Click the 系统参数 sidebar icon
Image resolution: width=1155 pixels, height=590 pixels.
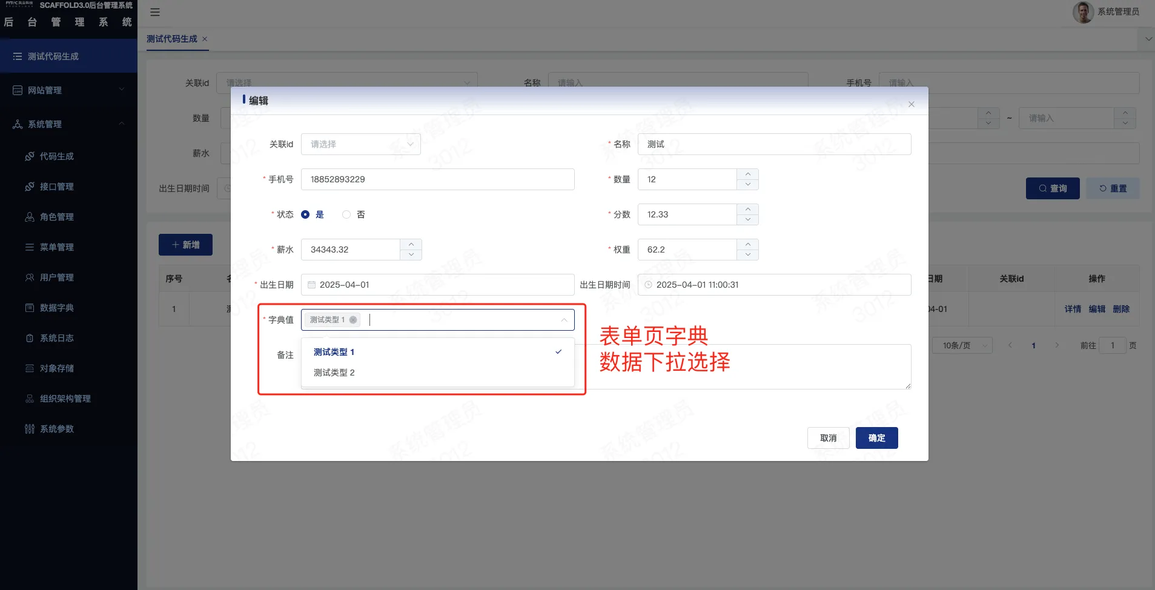[30, 429]
